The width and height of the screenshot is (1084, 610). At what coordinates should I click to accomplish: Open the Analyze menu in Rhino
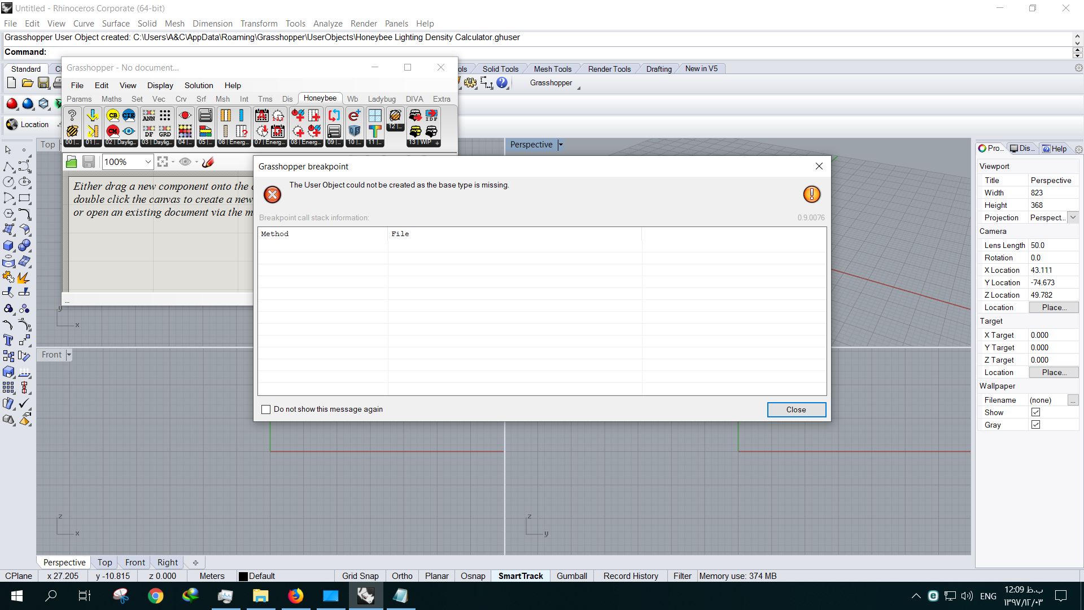[x=328, y=24]
